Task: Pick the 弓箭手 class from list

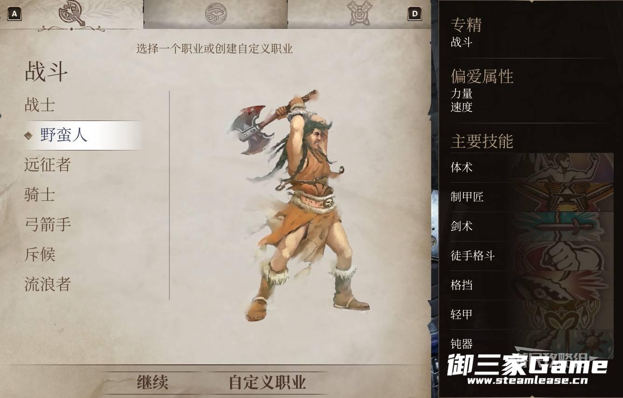Action: pos(47,224)
